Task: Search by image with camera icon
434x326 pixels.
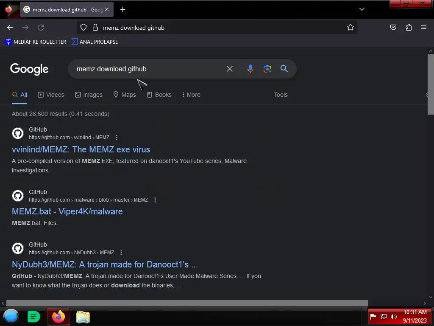Action: tap(267, 69)
